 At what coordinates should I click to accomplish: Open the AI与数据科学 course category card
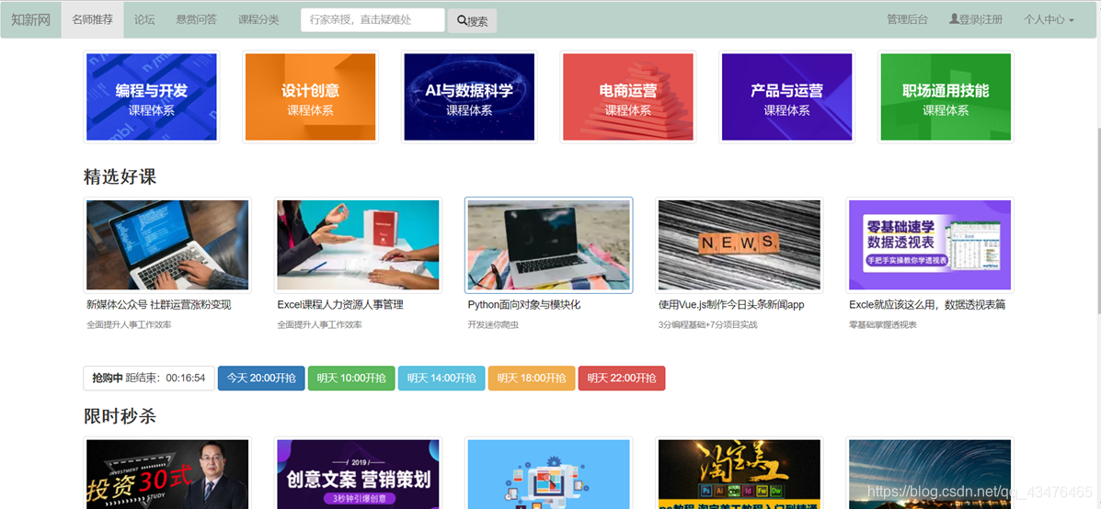tap(469, 96)
